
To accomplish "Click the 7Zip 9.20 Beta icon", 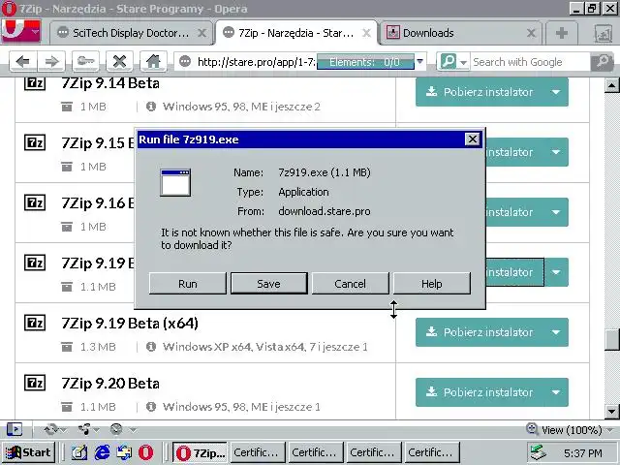I will [35, 383].
